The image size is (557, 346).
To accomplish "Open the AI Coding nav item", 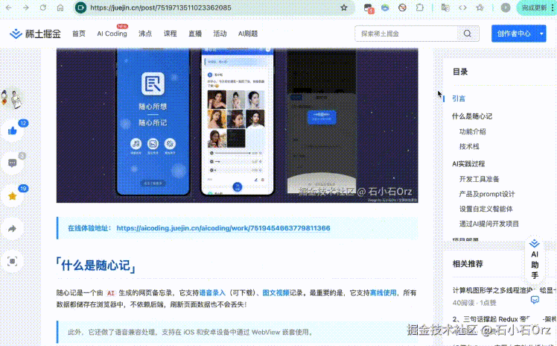I will (112, 34).
